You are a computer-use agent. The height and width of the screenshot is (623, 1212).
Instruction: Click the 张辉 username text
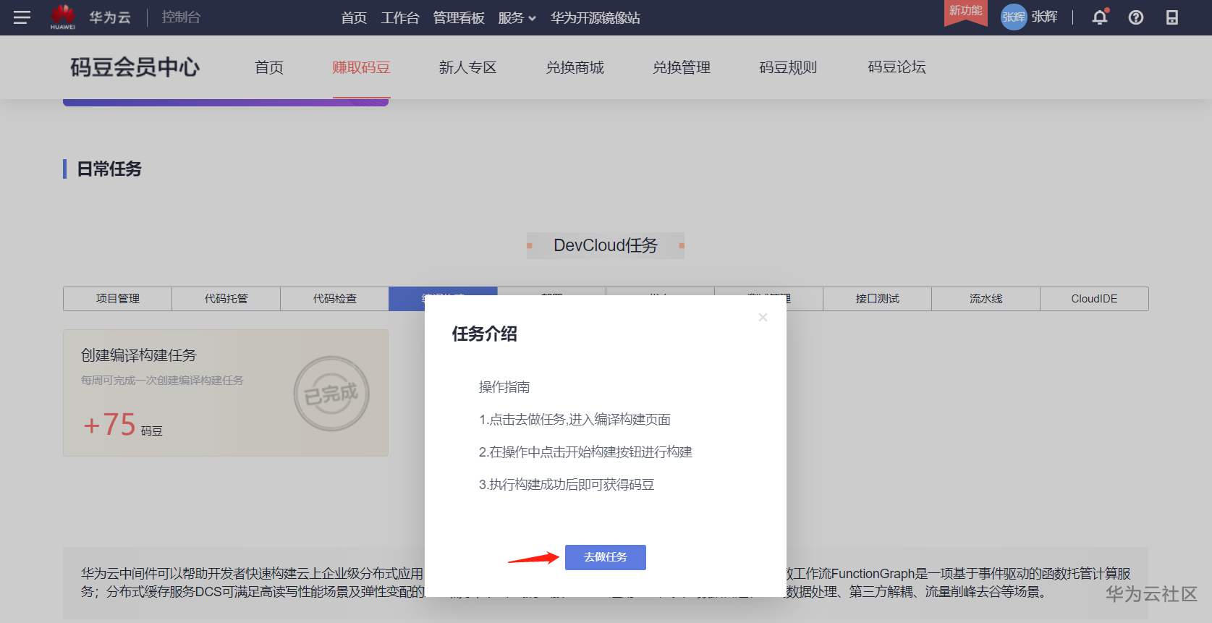1044,17
